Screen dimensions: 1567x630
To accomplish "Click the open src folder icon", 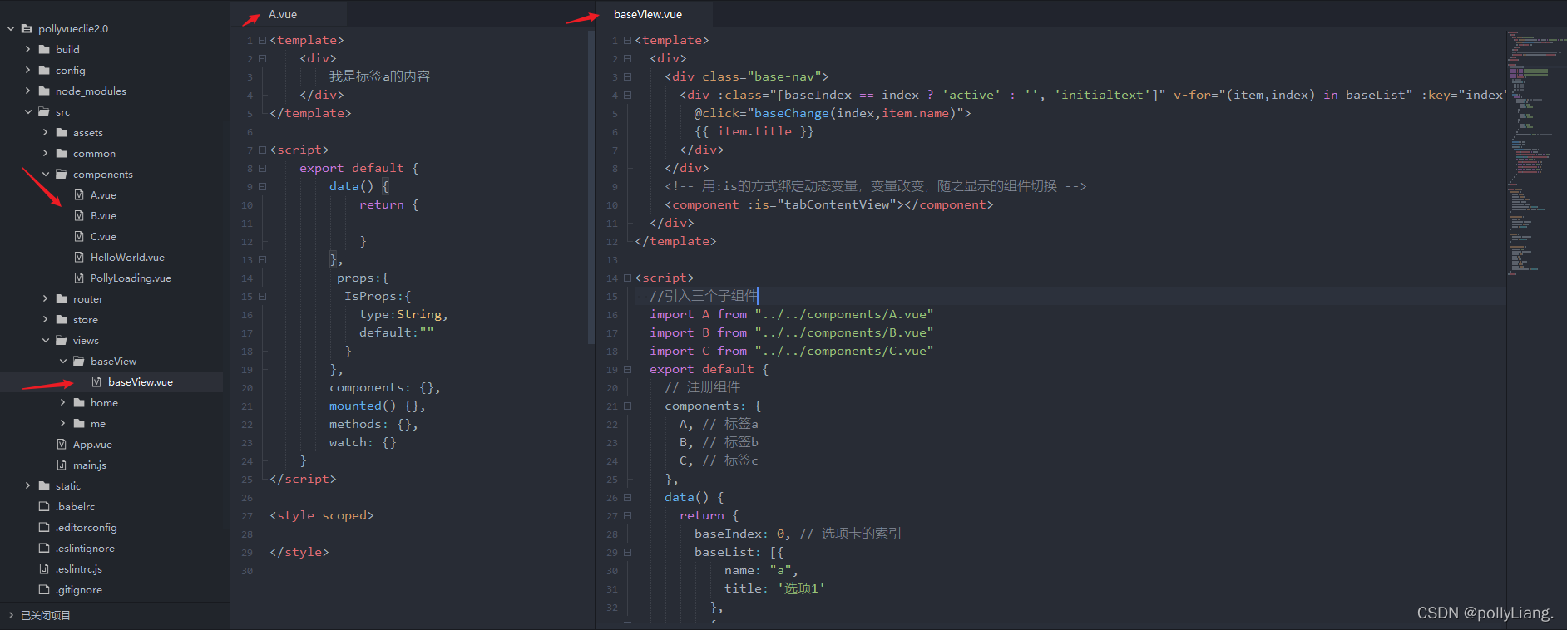I will click(x=44, y=111).
